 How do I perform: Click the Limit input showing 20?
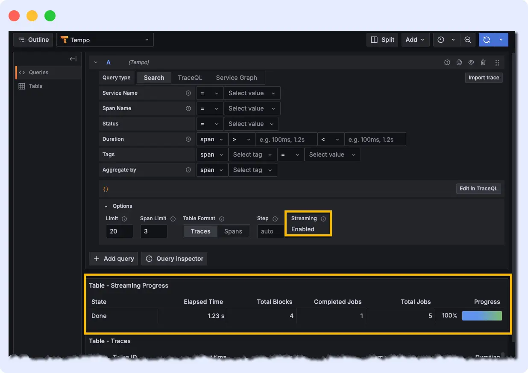pos(119,231)
